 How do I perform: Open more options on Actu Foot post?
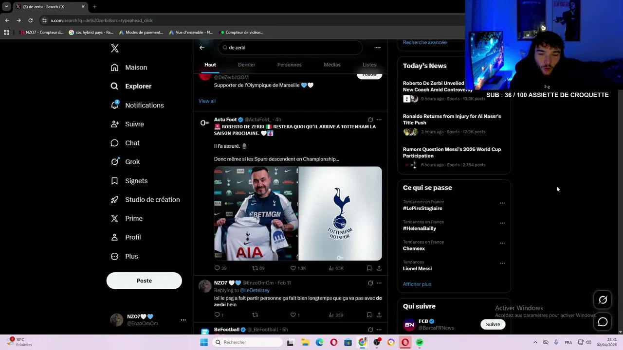pos(379,120)
